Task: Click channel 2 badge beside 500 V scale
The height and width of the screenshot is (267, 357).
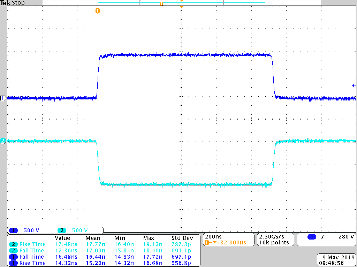Action: tap(62, 230)
